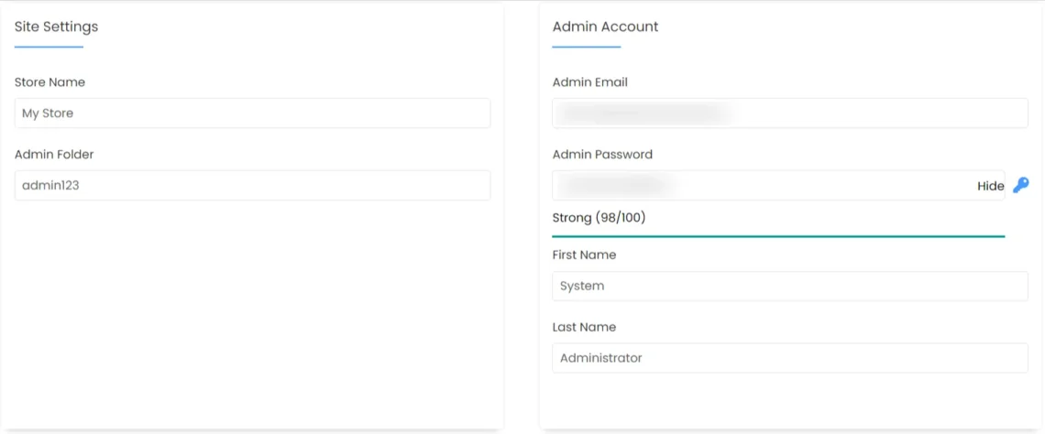Focus the Admin Folder input box
1045x434 pixels.
coord(252,186)
